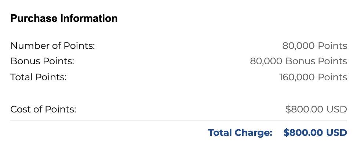The height and width of the screenshot is (149, 364).
Task: Click the blue Total Charge label
Action: point(240,133)
